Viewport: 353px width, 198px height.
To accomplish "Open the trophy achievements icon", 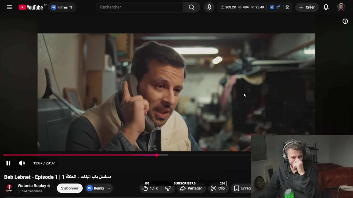I will (287, 7).
